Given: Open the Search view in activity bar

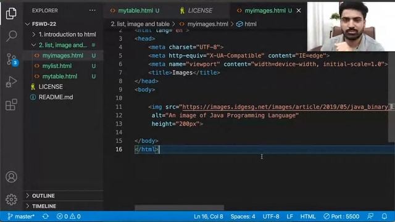Looking at the screenshot, I should [11, 36].
